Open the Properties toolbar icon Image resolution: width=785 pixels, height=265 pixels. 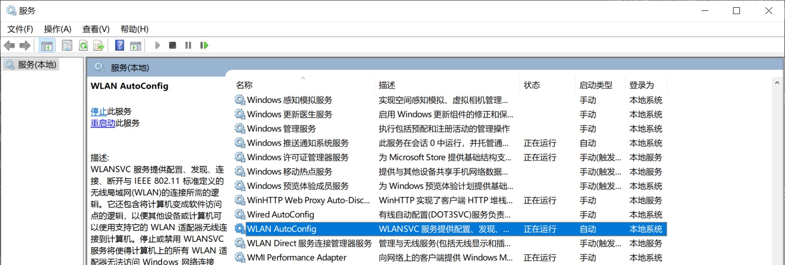pyautogui.click(x=67, y=45)
